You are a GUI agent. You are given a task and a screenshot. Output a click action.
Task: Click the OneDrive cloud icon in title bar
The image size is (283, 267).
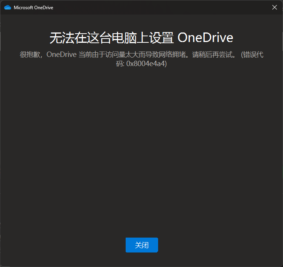8,7
